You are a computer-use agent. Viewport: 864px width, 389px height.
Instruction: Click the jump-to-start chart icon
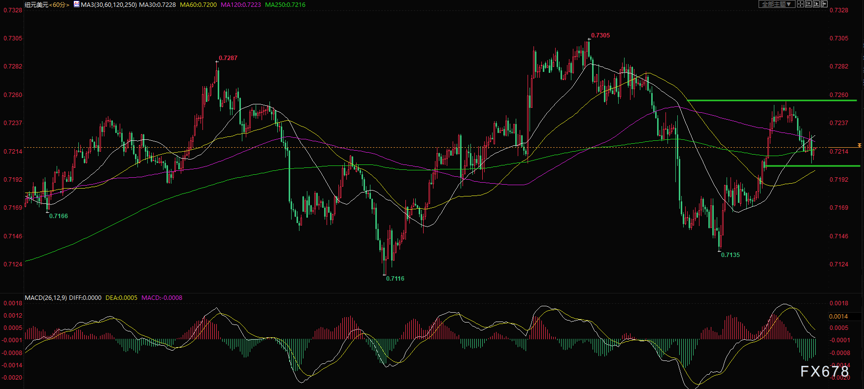click(x=808, y=4)
